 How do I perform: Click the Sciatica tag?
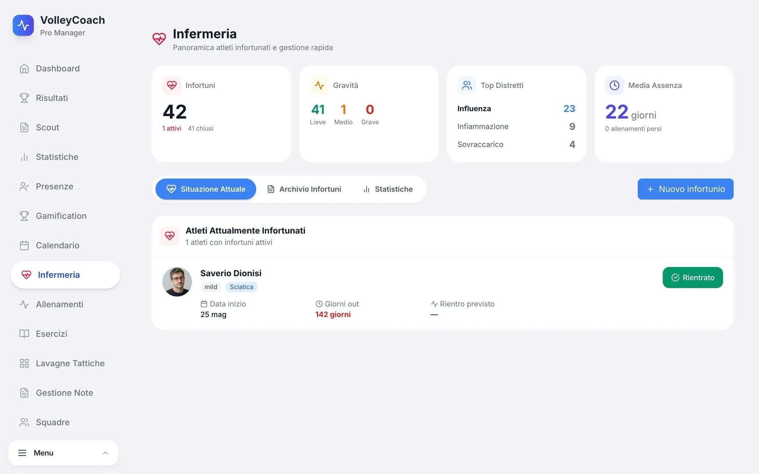pos(241,287)
